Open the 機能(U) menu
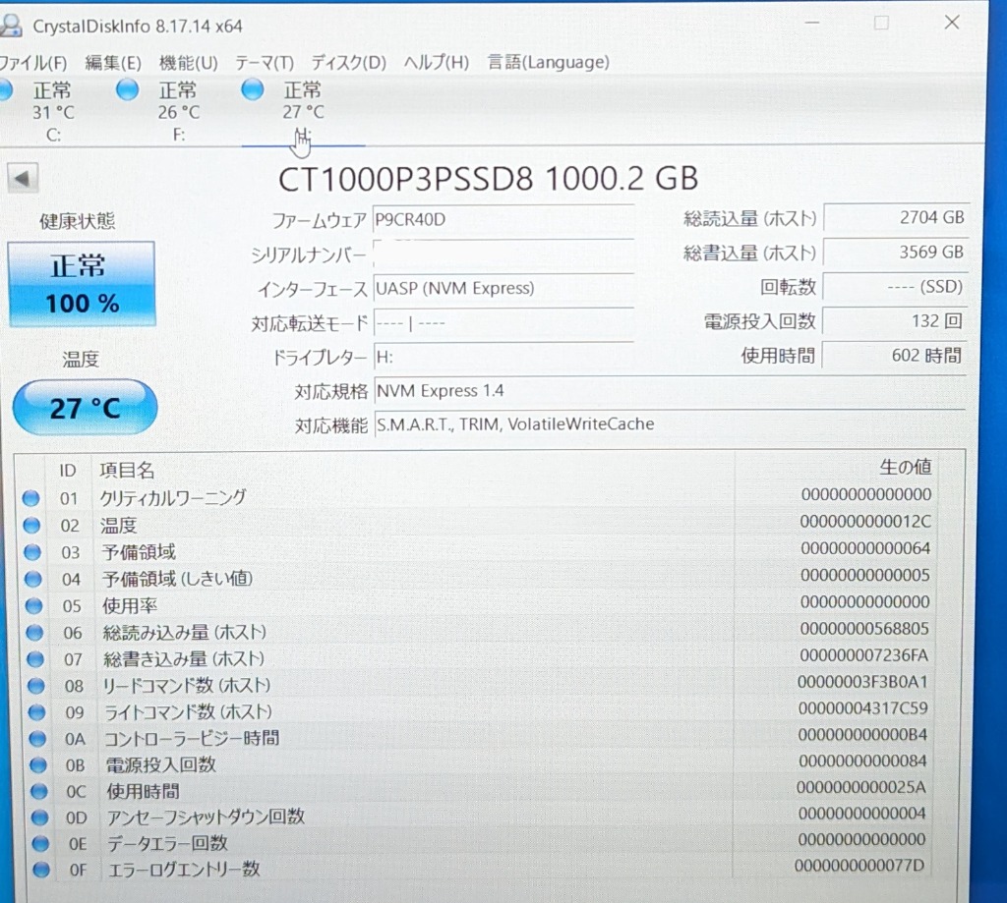This screenshot has height=903, width=1007. [188, 62]
